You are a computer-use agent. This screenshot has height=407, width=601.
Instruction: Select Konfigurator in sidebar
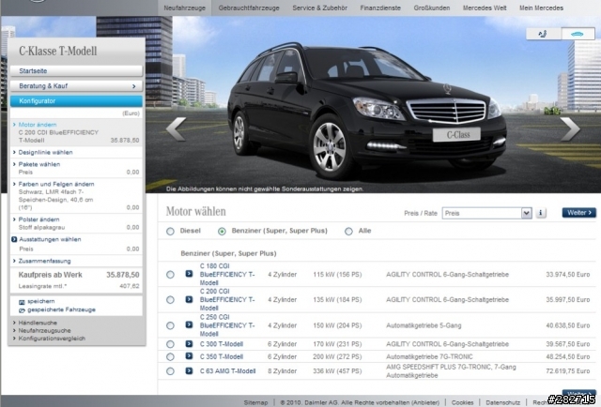(x=76, y=101)
